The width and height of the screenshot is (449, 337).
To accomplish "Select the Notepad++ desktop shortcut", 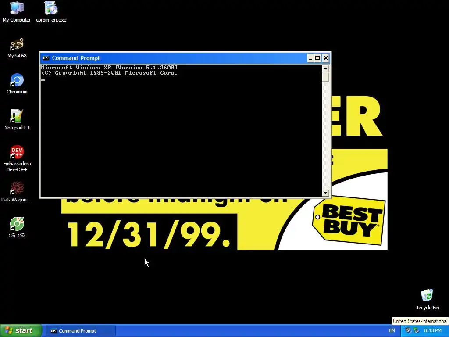I will 17,120.
